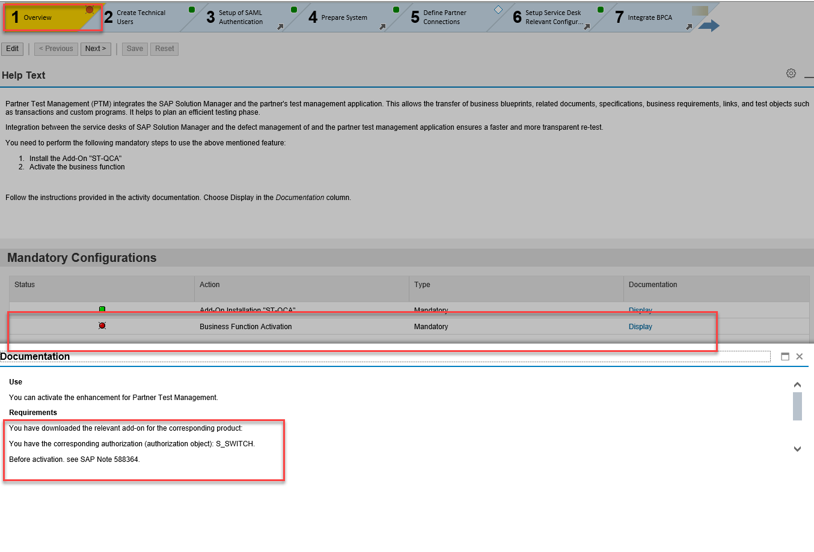The image size is (814, 552).
Task: Click the substep arrow icon on step 4
Action: (382, 26)
